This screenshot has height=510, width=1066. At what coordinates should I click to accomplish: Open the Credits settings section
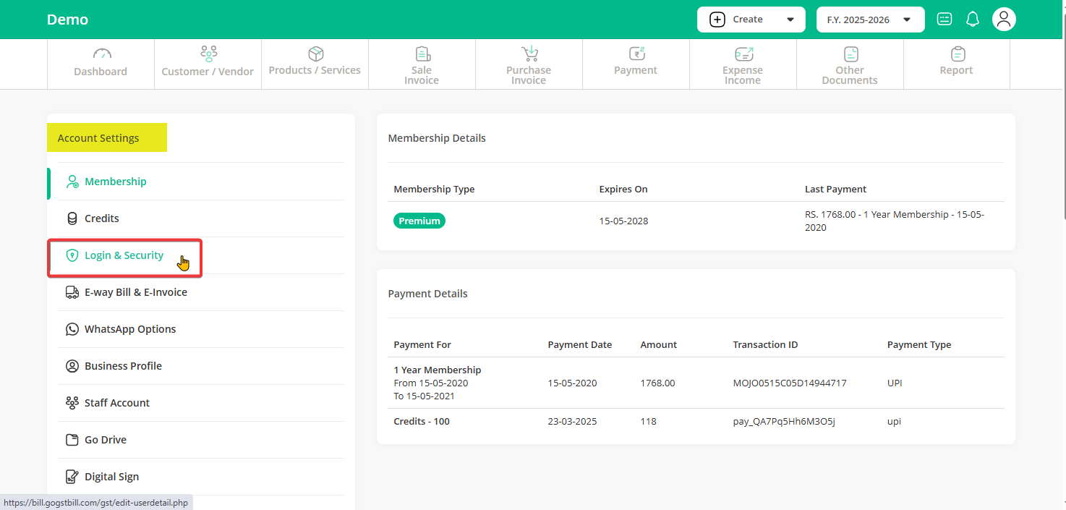(101, 218)
